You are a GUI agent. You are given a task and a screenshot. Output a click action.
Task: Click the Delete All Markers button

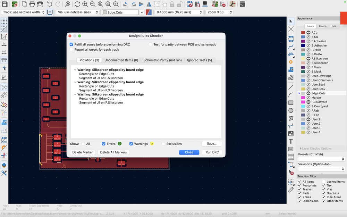pyautogui.click(x=113, y=152)
